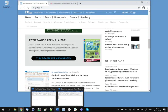Open the Abobonus link
This screenshot has height=112, width=168.
[78, 12]
